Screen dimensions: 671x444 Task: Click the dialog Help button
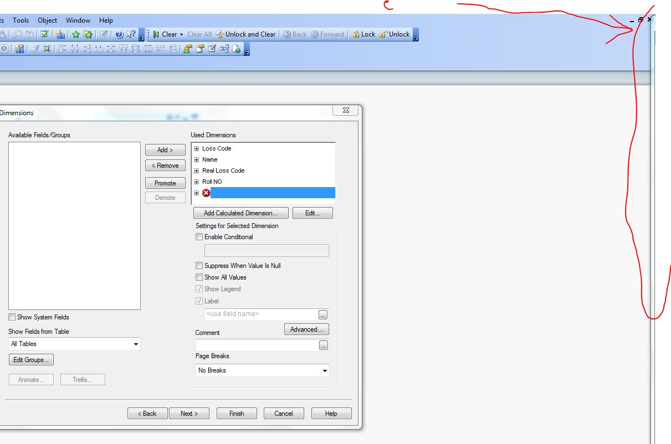331,414
